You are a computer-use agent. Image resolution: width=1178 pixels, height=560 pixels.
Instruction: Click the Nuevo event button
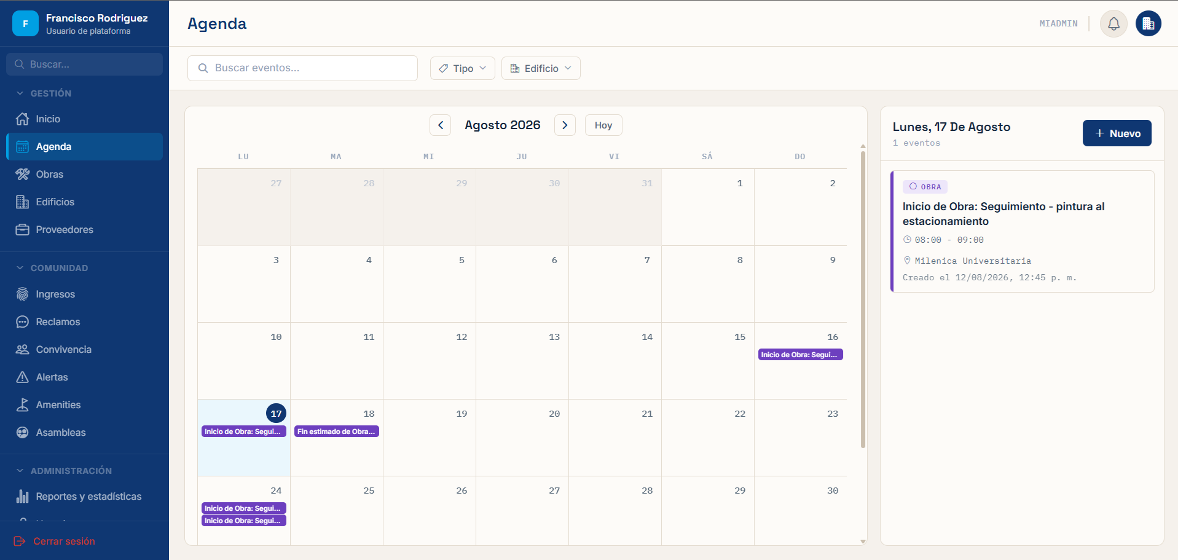point(1117,133)
